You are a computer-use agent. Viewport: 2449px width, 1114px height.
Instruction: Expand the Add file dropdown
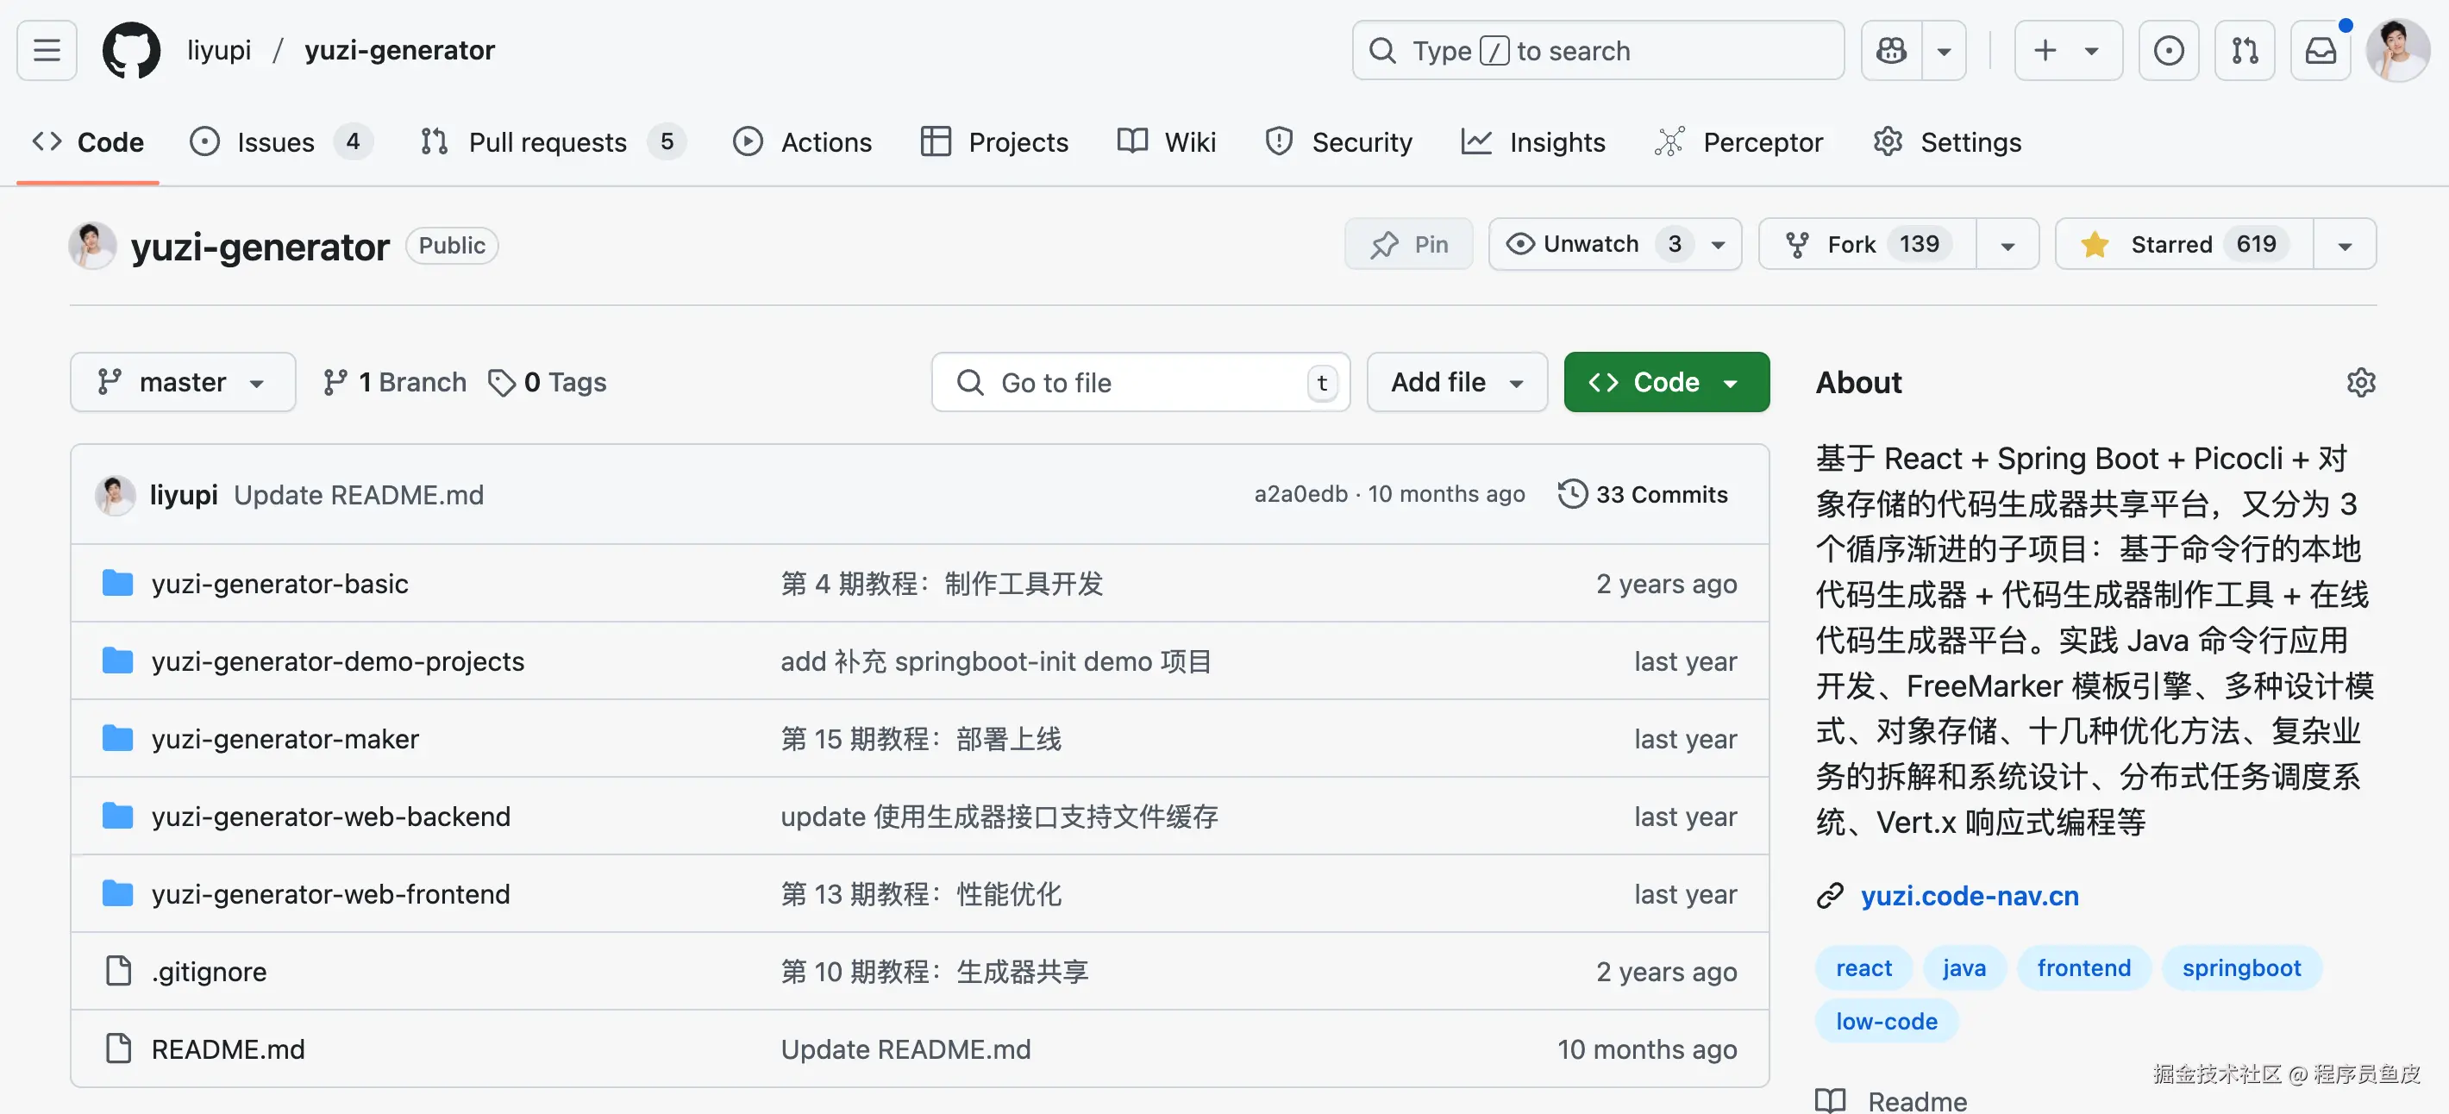pos(1456,382)
